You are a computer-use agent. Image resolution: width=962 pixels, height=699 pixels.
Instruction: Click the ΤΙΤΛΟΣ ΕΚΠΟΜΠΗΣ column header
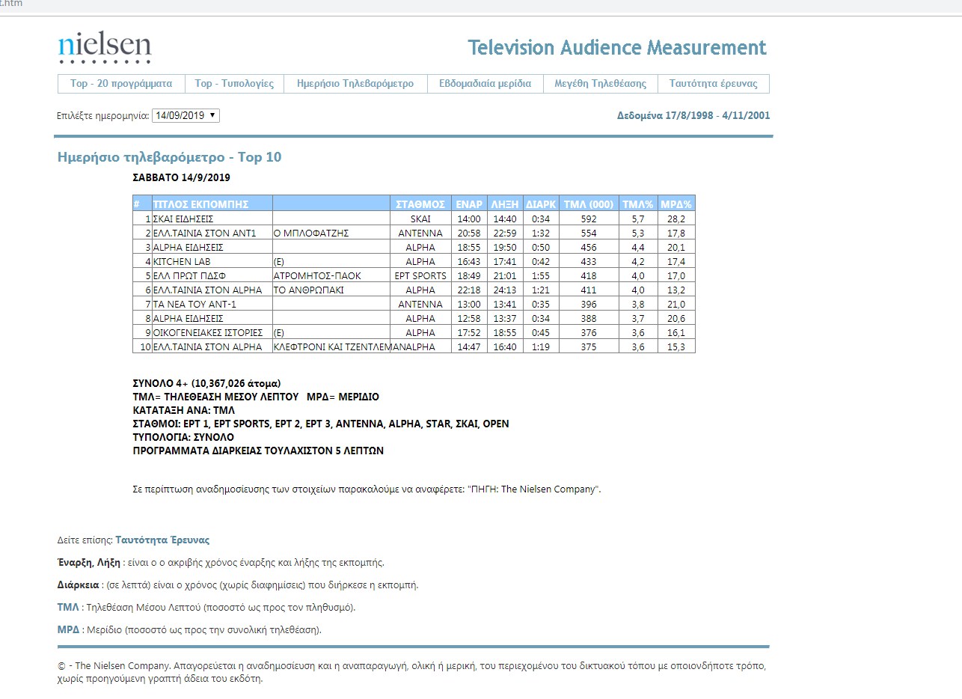tap(200, 204)
